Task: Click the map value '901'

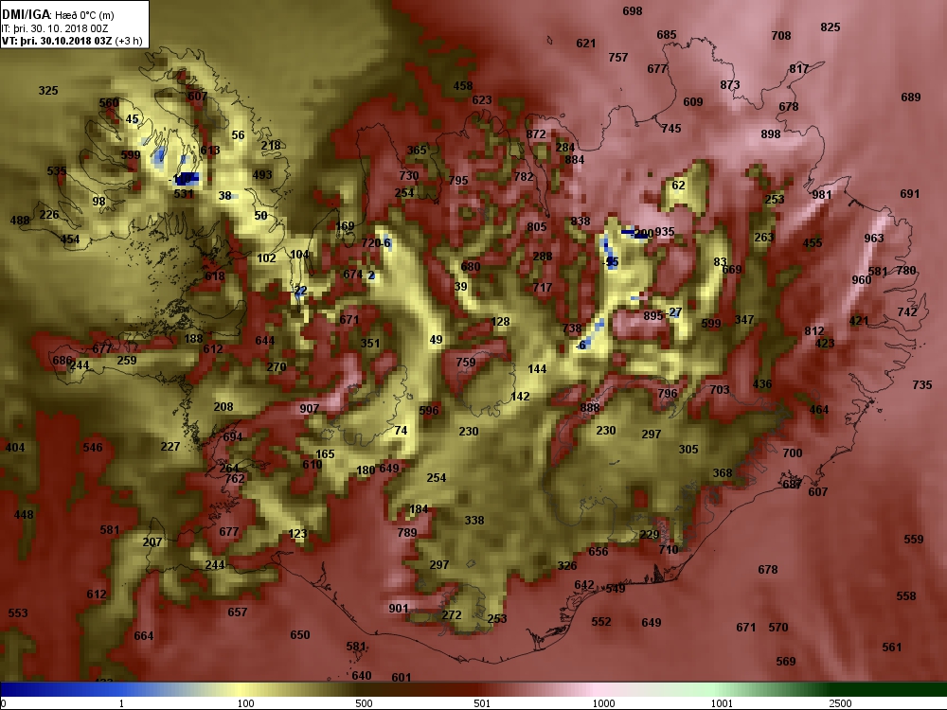Action: tap(399, 608)
